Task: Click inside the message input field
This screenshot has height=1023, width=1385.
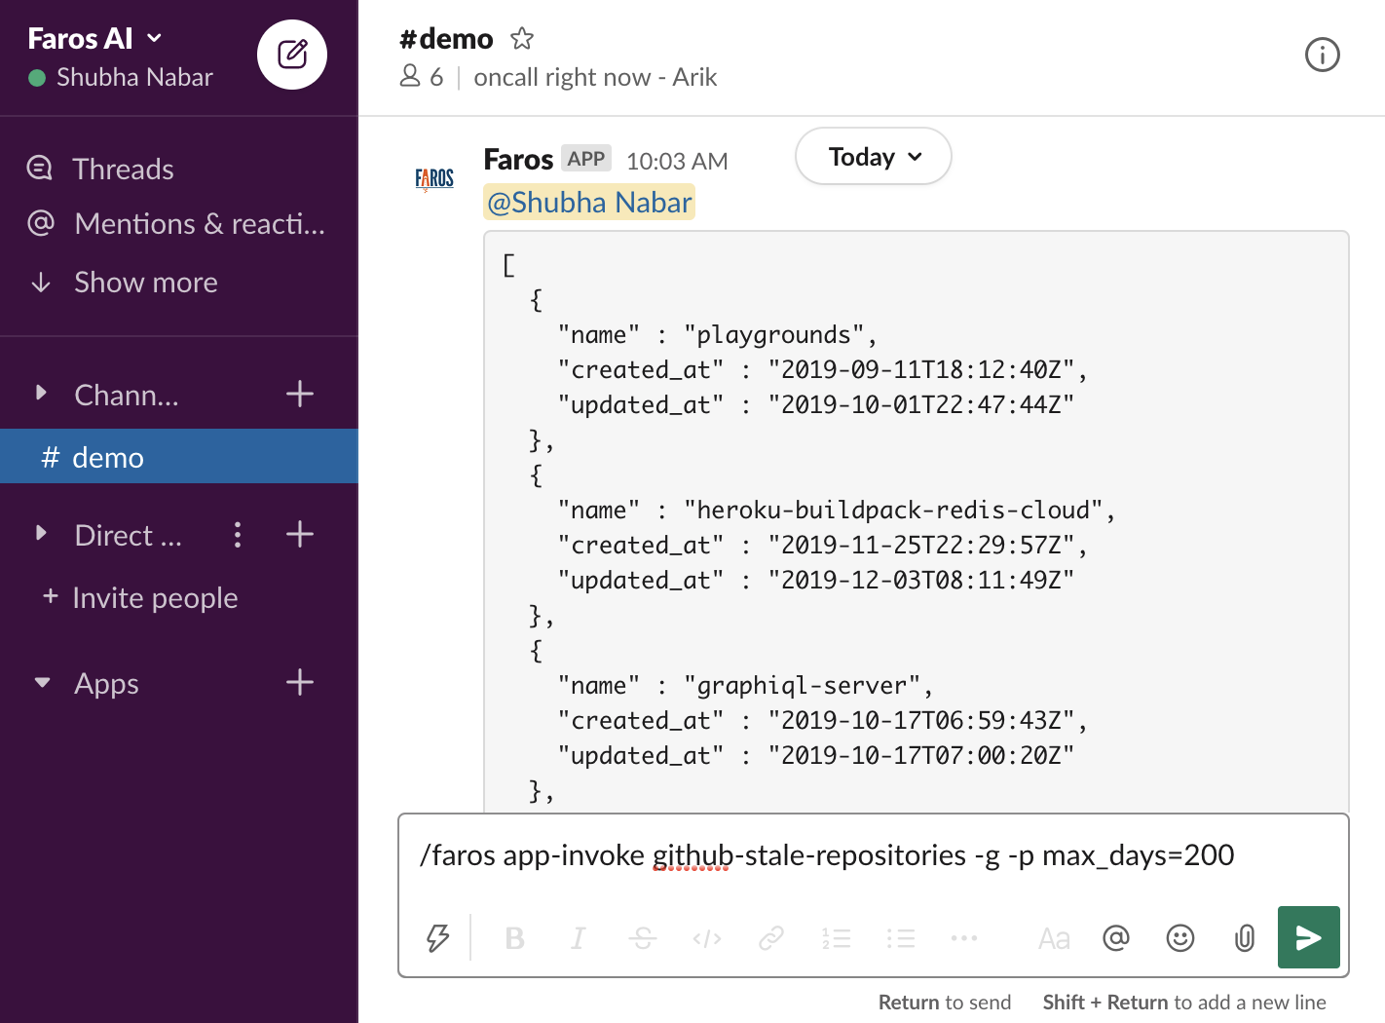Action: (873, 855)
